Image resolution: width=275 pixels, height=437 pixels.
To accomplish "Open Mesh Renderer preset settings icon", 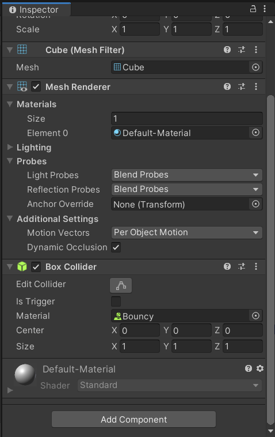I will [242, 86].
